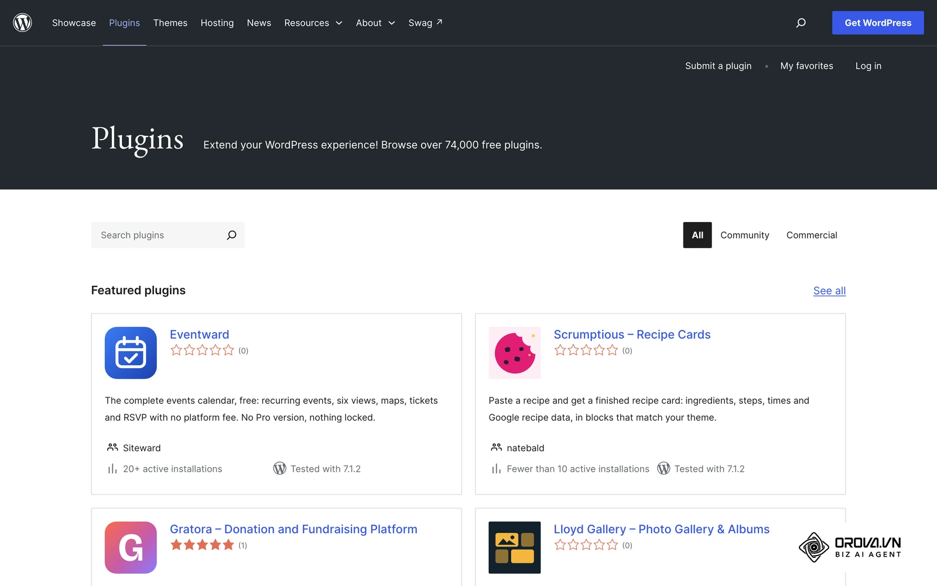Click Lloyd Gallery's star rating
Screen dimensions: 937x586
tap(586, 545)
